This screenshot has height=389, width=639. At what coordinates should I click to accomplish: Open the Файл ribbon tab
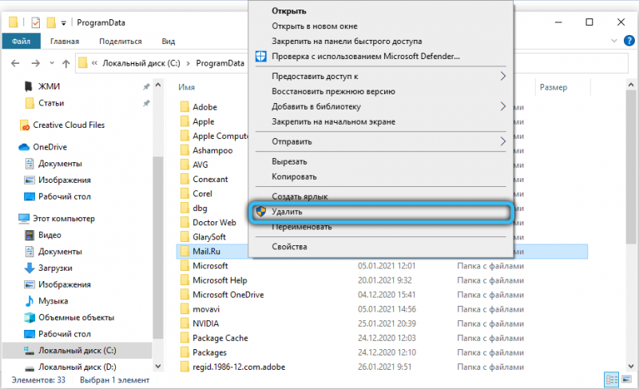22,42
